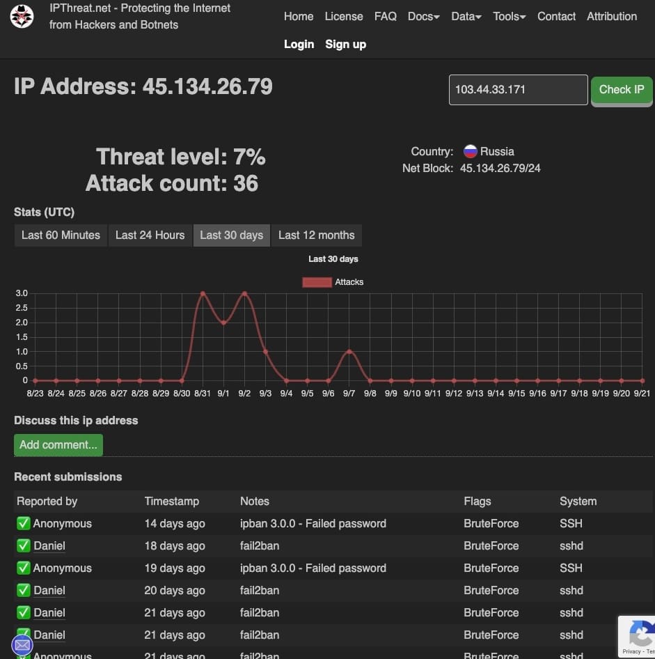Toggle the Attacks legend series in chart
Screen dimensions: 655x659
coord(333,282)
